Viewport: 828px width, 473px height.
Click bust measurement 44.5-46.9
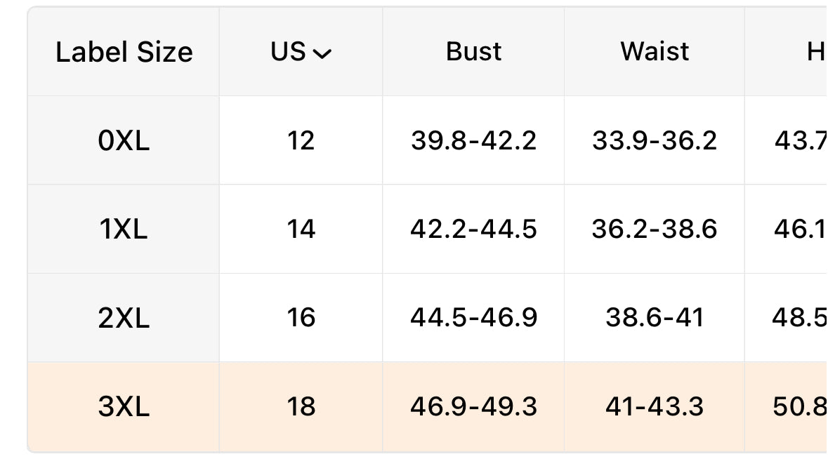(473, 319)
